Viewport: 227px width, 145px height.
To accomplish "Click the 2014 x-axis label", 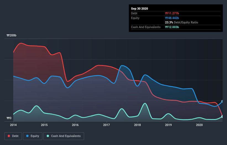I will click(13, 125).
